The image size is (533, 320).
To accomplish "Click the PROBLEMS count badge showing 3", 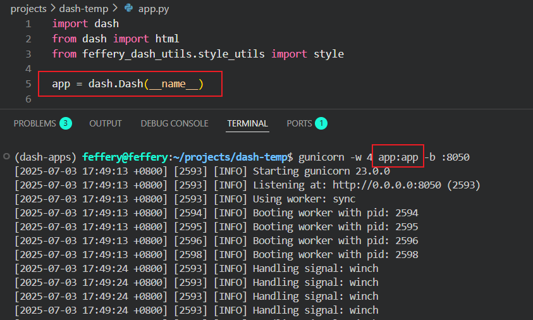I will point(66,123).
